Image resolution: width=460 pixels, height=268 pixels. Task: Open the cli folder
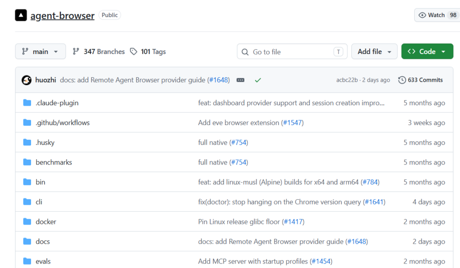click(39, 201)
